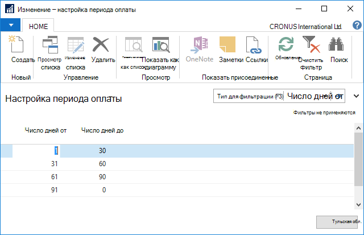Click the Настройка периода оплаты page title

pos(63,98)
